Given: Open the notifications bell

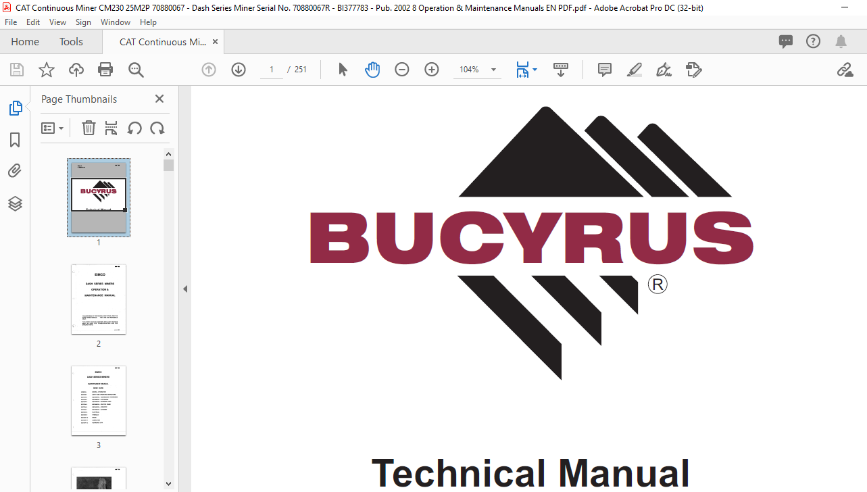Looking at the screenshot, I should [841, 41].
